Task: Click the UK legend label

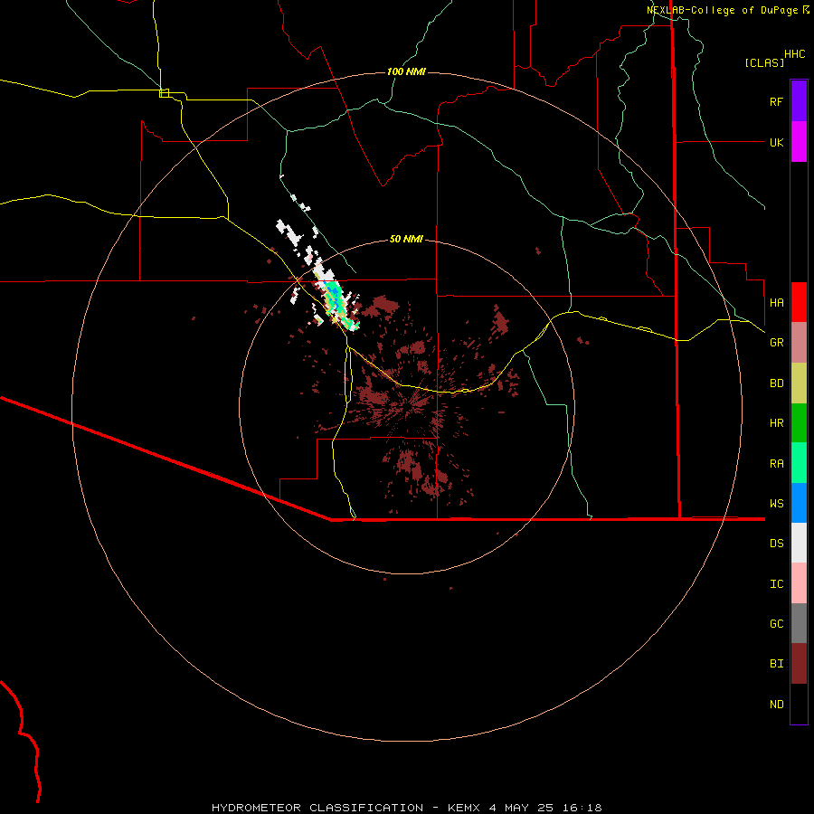Action: pyautogui.click(x=777, y=142)
